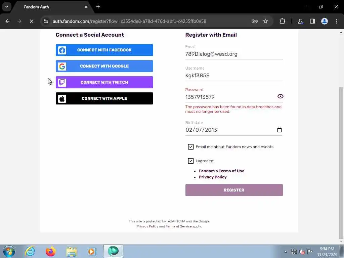Open Windows Explorer from taskbar
Image resolution: width=344 pixels, height=258 pixels.
[72, 251]
